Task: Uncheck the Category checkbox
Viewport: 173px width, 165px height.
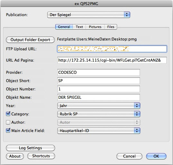Action: coord(8,114)
